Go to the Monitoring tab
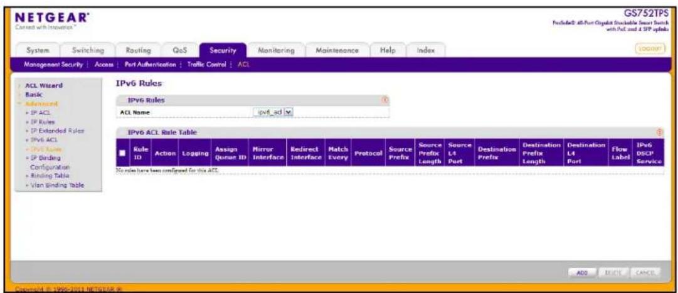 tap(276, 50)
